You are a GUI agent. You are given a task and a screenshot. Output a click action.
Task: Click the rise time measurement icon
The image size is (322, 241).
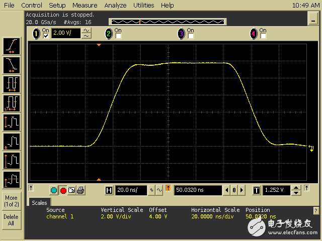(x=12, y=46)
